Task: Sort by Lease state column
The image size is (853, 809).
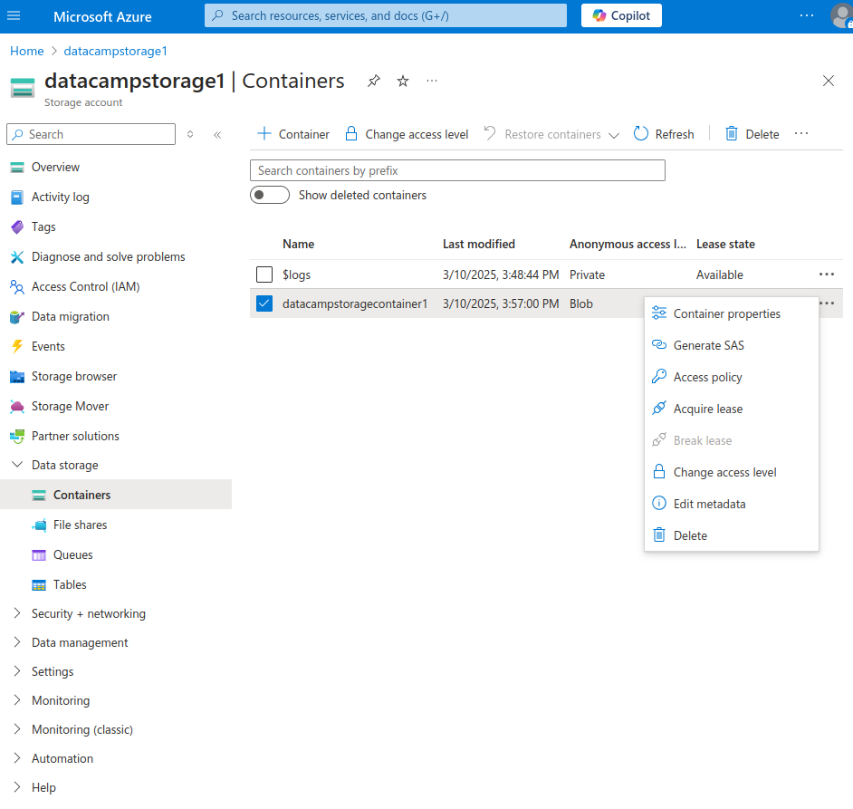Action: 725,244
